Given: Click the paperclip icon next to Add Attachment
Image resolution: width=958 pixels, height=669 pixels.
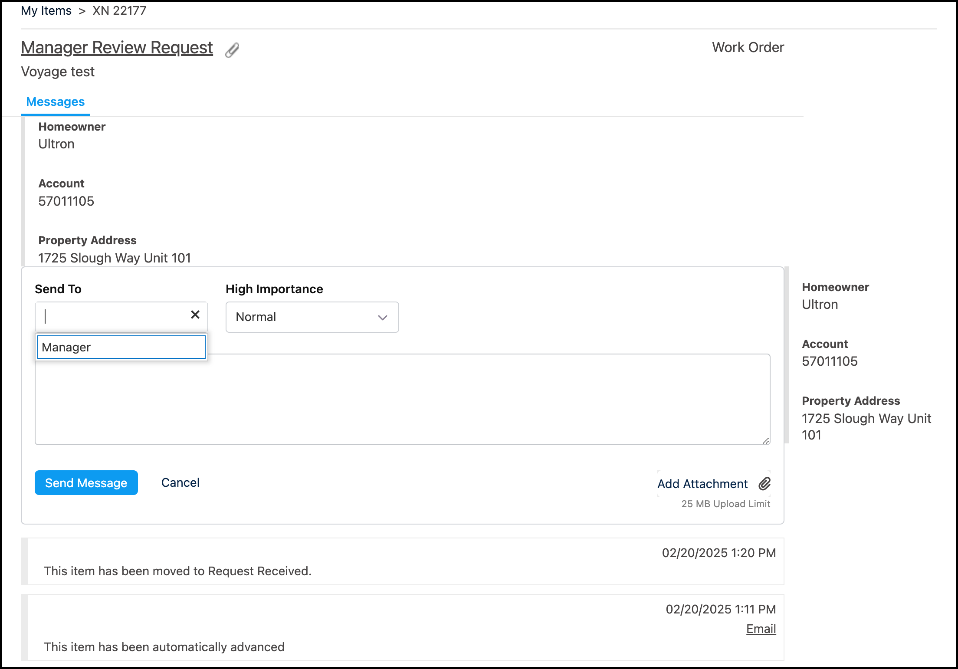Looking at the screenshot, I should point(764,483).
